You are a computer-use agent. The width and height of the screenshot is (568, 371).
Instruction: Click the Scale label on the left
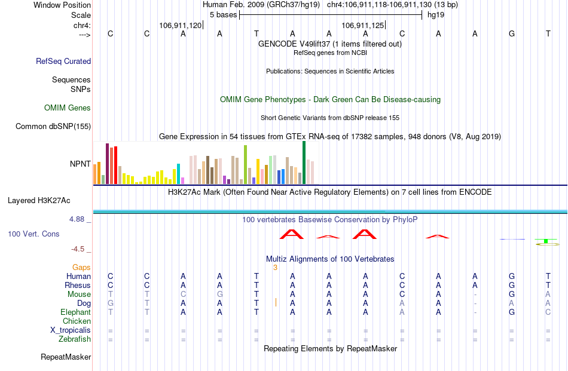coord(81,15)
